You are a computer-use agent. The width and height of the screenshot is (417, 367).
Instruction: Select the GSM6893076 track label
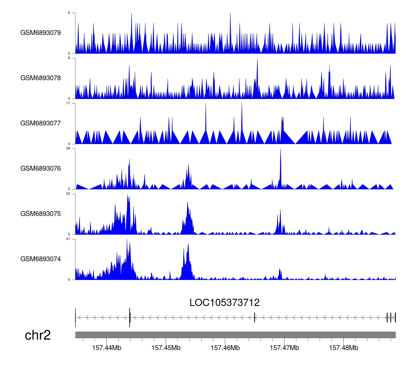pos(41,168)
